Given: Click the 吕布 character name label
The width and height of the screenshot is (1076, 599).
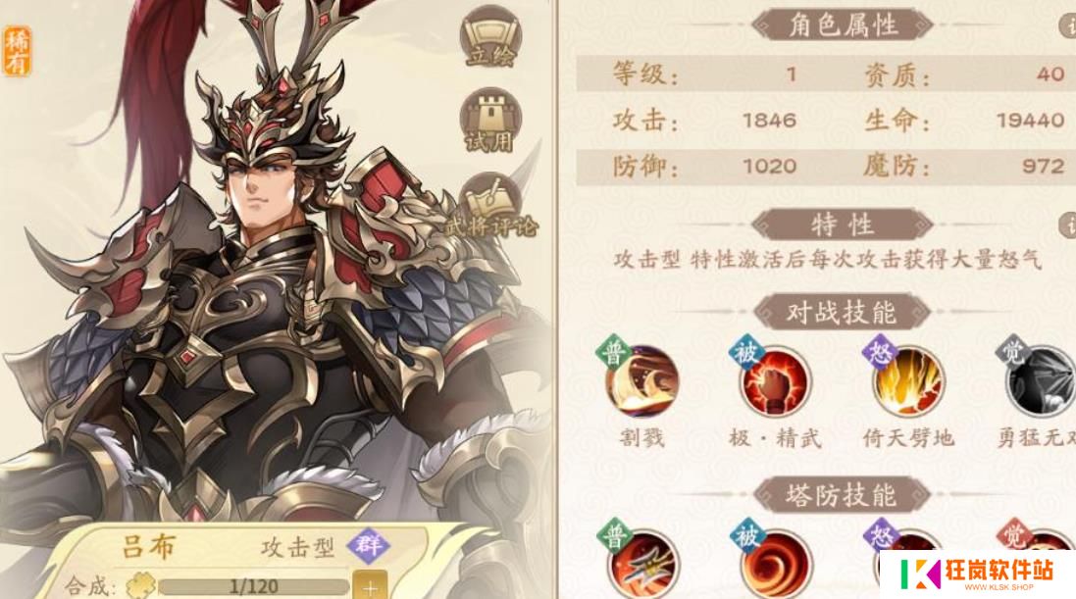Looking at the screenshot, I should [x=149, y=548].
